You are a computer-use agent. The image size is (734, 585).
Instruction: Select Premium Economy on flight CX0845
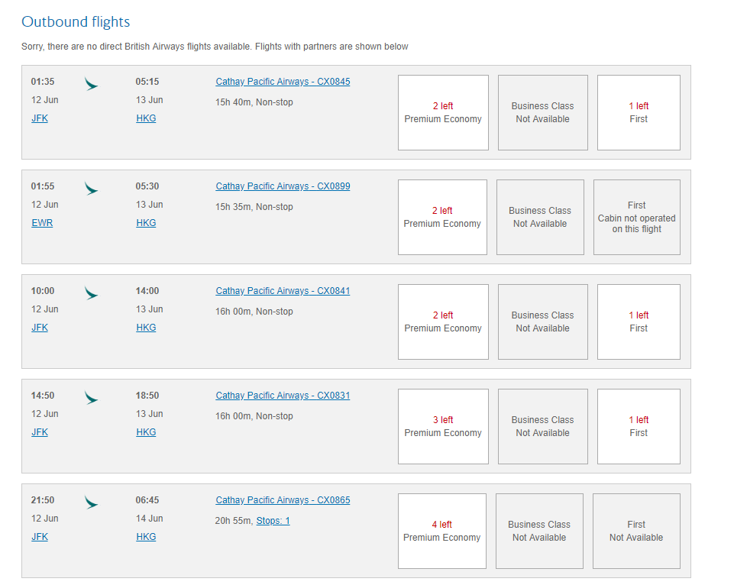443,112
